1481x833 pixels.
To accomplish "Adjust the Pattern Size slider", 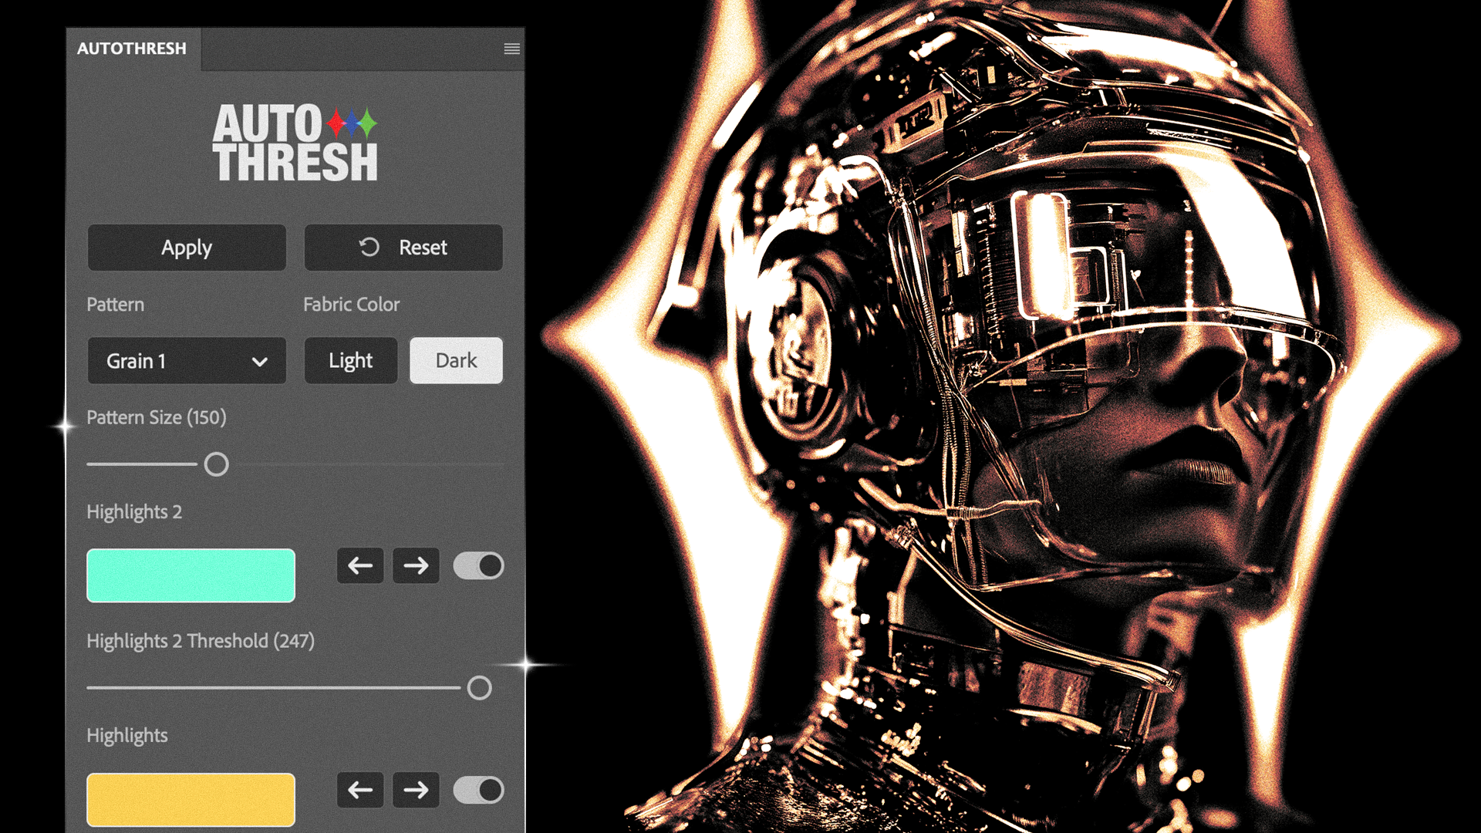I will (216, 465).
